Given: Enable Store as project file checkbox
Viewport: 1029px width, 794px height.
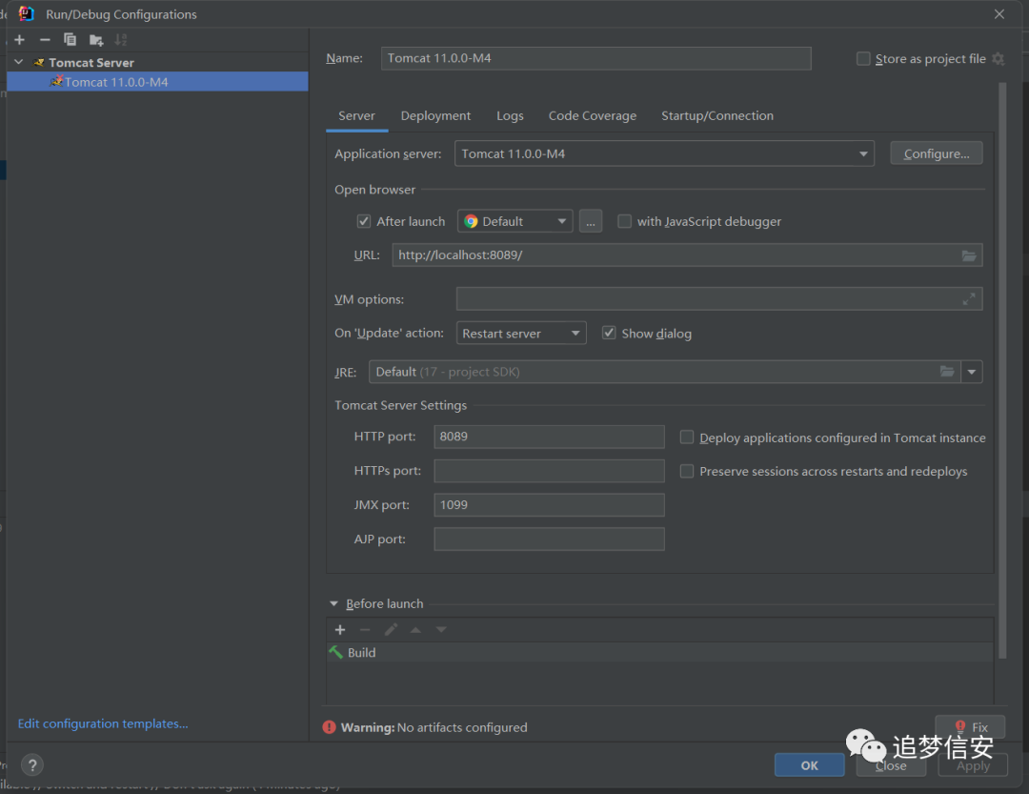Looking at the screenshot, I should pos(863,58).
